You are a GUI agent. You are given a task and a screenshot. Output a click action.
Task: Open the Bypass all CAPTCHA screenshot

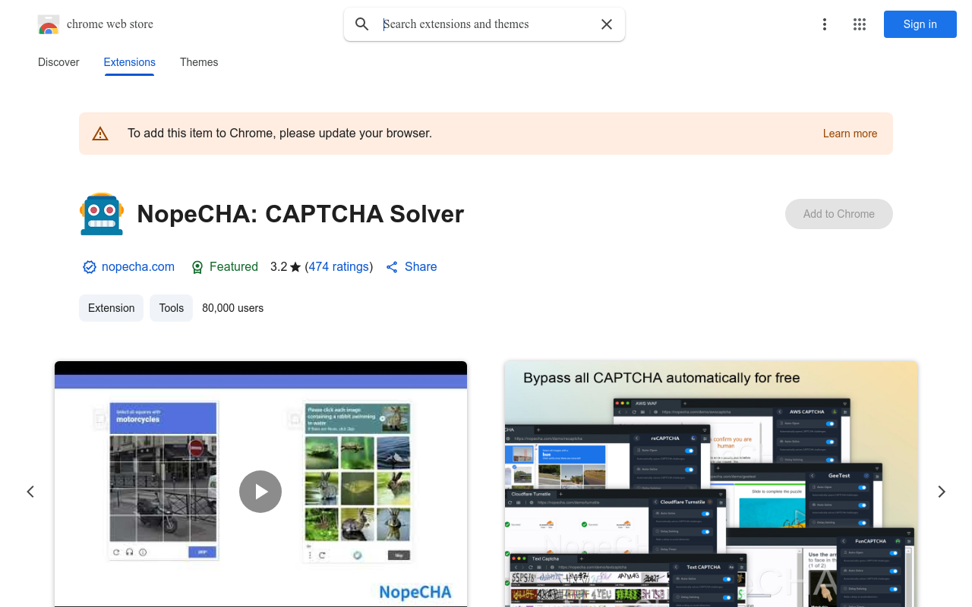point(711,484)
